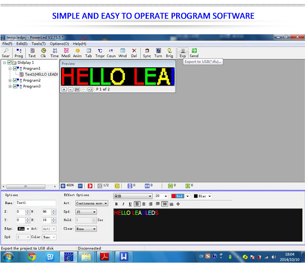305x268 pixels.
Task: Collapse the Didplay 1 tree node
Action: click(4, 62)
